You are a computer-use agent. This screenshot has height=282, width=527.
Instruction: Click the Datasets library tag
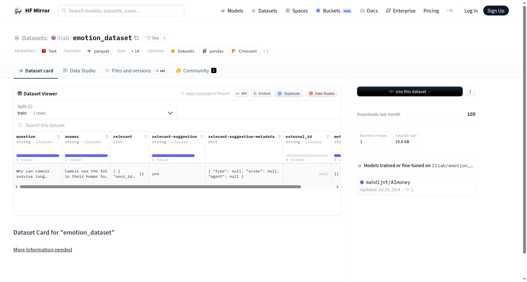pos(182,51)
